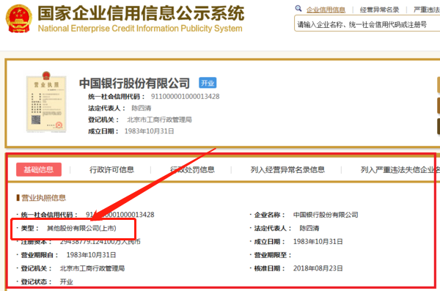Switch to the 行政许可信息 tab
Screen dimensions: 440x291
tap(111, 169)
